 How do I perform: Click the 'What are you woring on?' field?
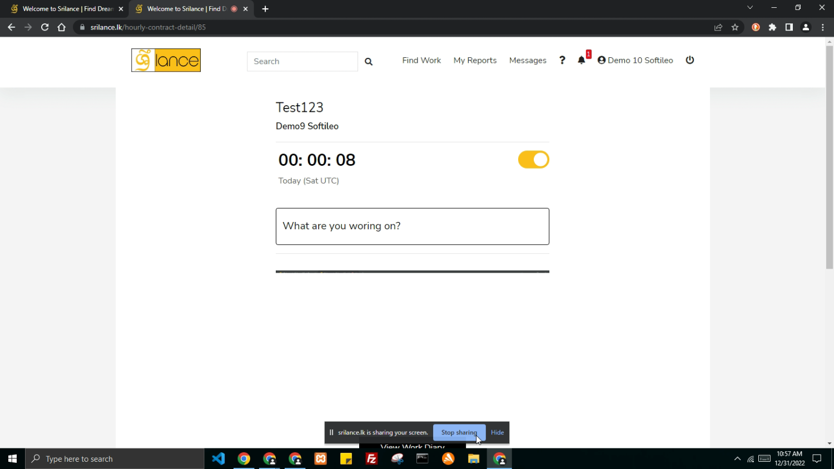(x=412, y=226)
